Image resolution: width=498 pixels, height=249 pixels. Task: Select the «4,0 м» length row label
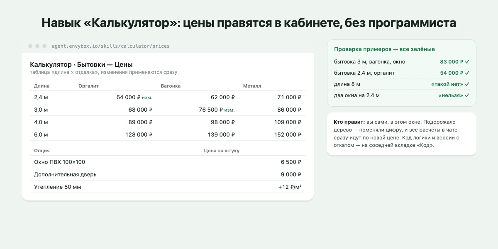[41, 122]
